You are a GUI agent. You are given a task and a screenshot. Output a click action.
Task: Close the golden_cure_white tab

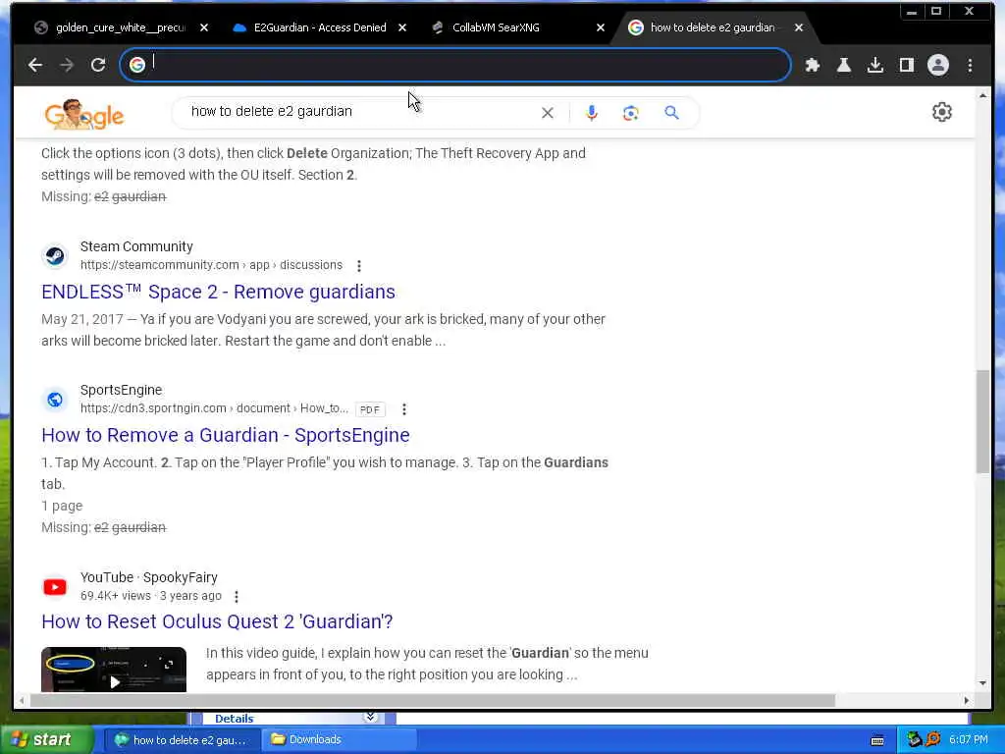point(204,27)
